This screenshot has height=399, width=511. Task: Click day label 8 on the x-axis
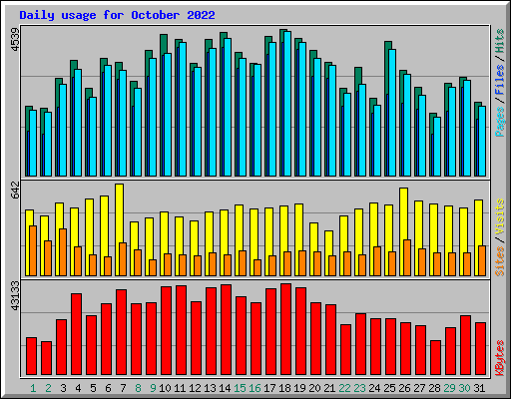pos(138,388)
